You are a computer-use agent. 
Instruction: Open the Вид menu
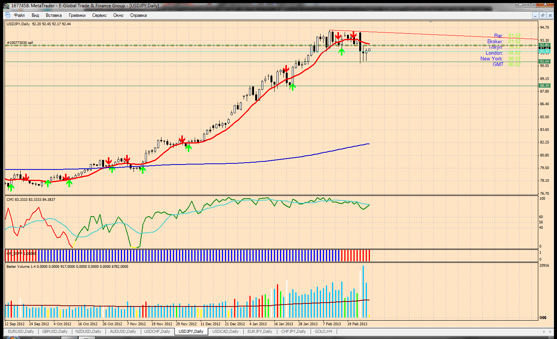click(35, 15)
